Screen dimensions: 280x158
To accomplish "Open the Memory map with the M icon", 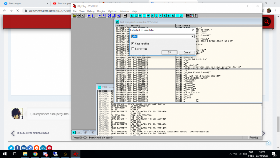I will pos(140,15).
